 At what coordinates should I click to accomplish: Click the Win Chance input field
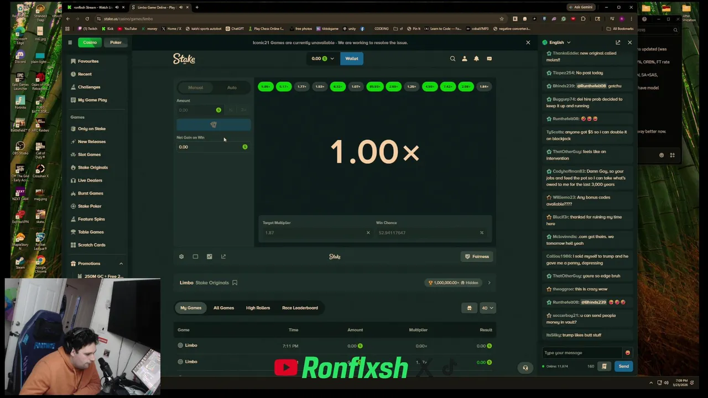point(431,233)
